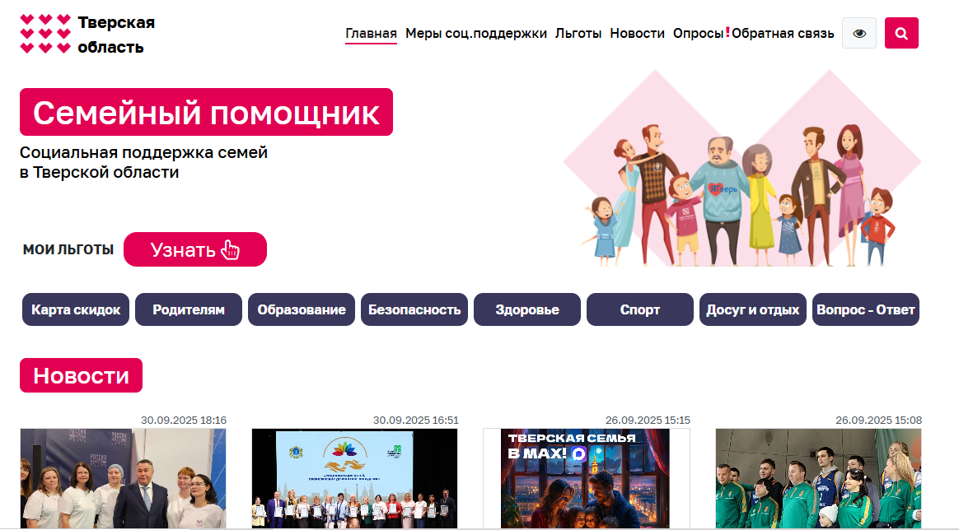Open Меры соц.поддержки in the top menu
Screen dimensions: 959x530
coord(476,34)
